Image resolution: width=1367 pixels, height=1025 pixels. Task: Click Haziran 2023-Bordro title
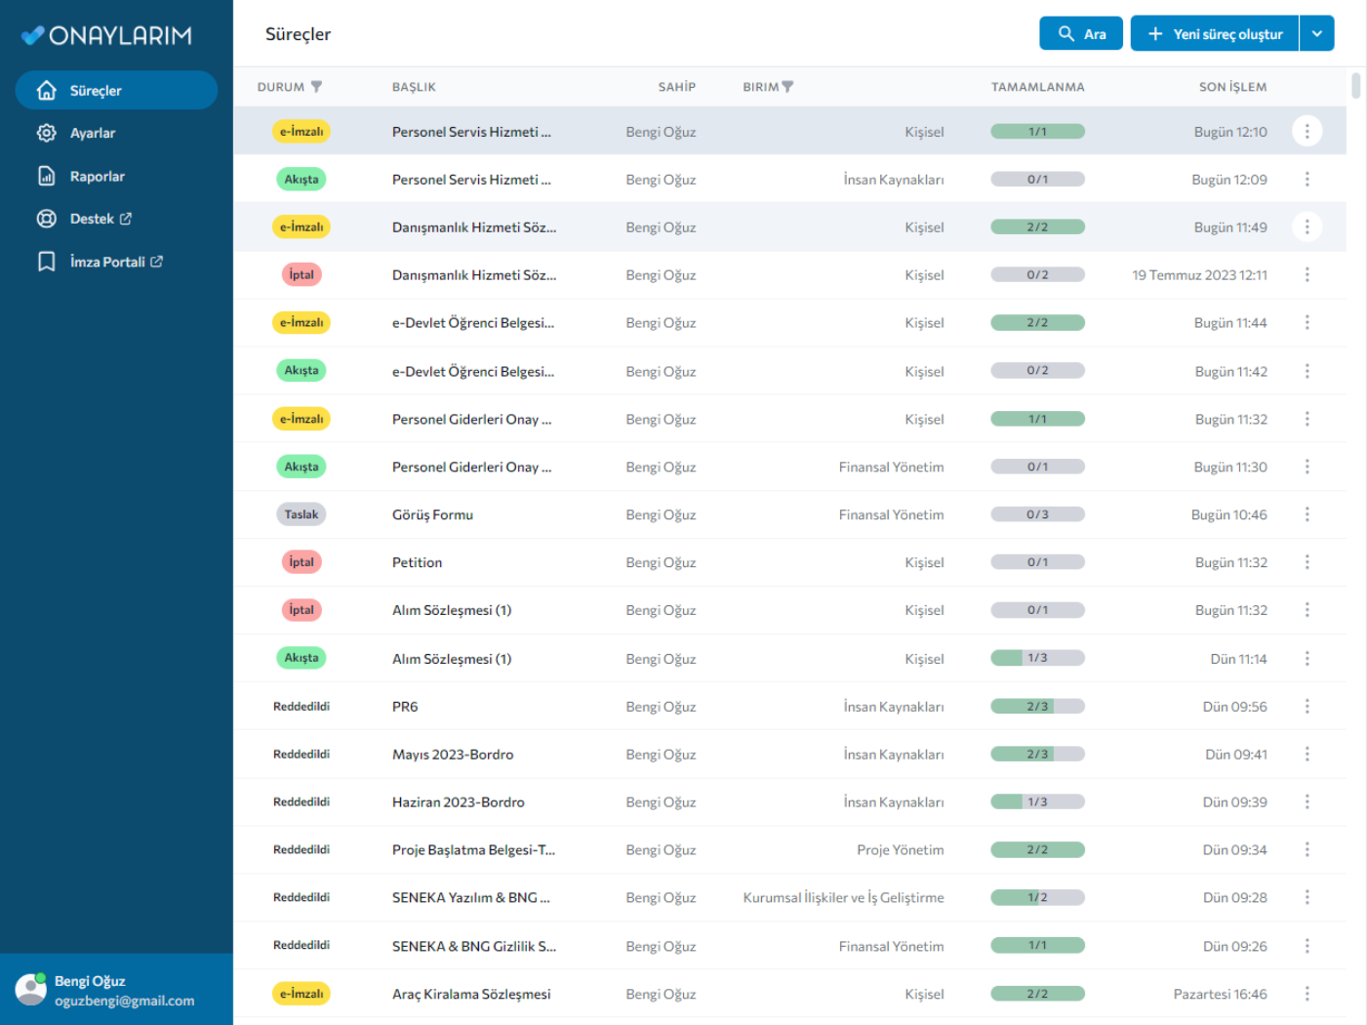click(x=459, y=802)
